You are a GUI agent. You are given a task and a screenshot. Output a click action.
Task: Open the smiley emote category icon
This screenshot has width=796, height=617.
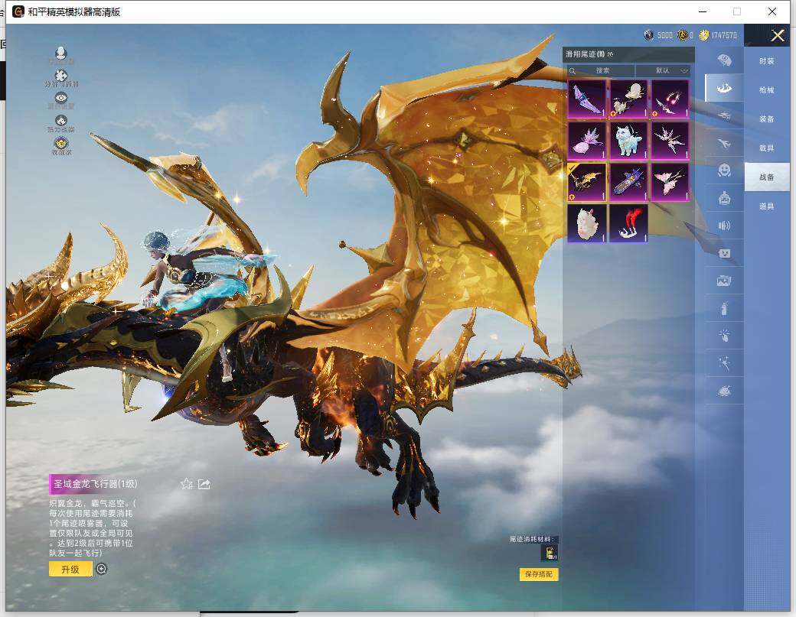click(x=724, y=170)
